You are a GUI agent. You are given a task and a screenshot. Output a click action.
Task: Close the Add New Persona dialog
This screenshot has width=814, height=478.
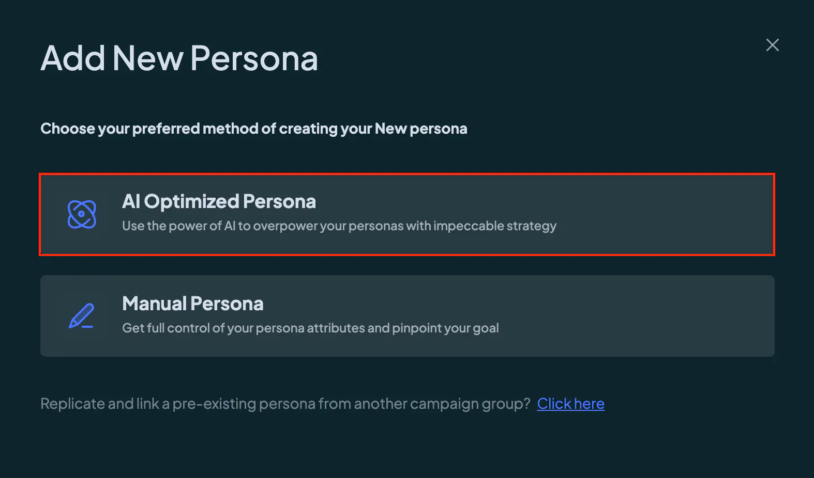point(772,45)
